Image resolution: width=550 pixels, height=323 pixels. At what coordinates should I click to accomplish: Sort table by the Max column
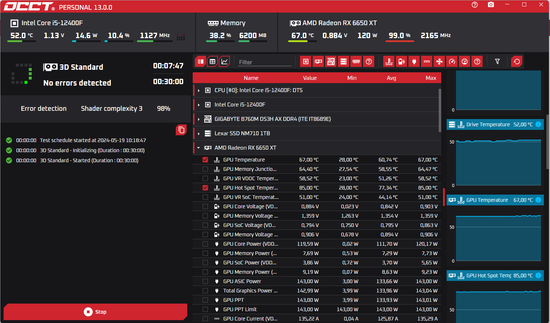[x=431, y=78]
